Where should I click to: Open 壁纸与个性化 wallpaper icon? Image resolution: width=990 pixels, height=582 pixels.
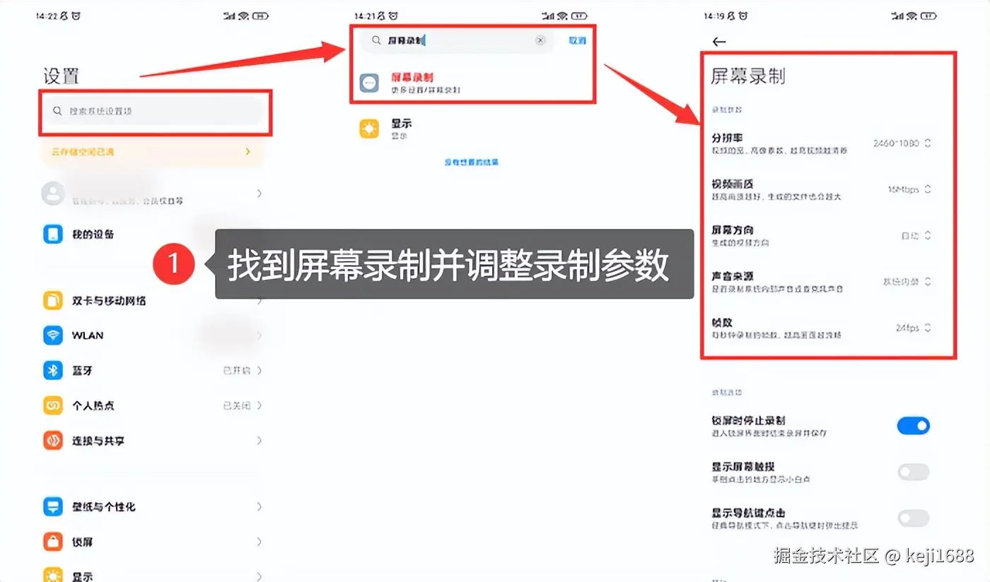point(53,507)
